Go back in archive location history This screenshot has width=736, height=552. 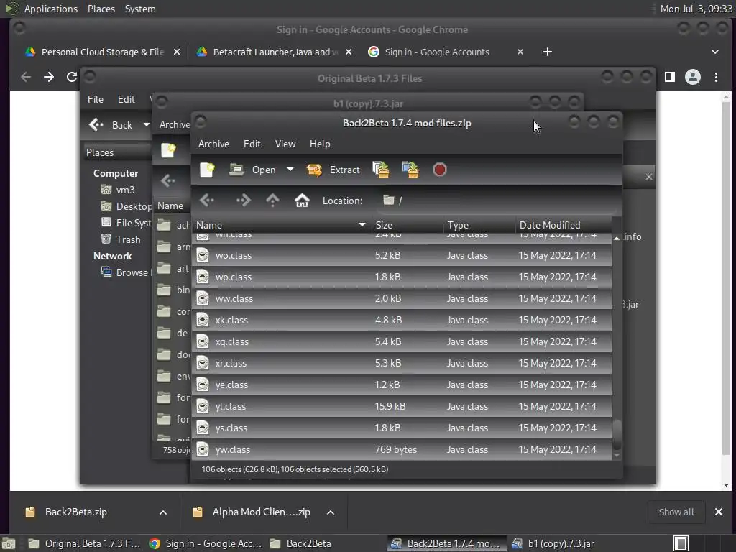click(x=207, y=201)
